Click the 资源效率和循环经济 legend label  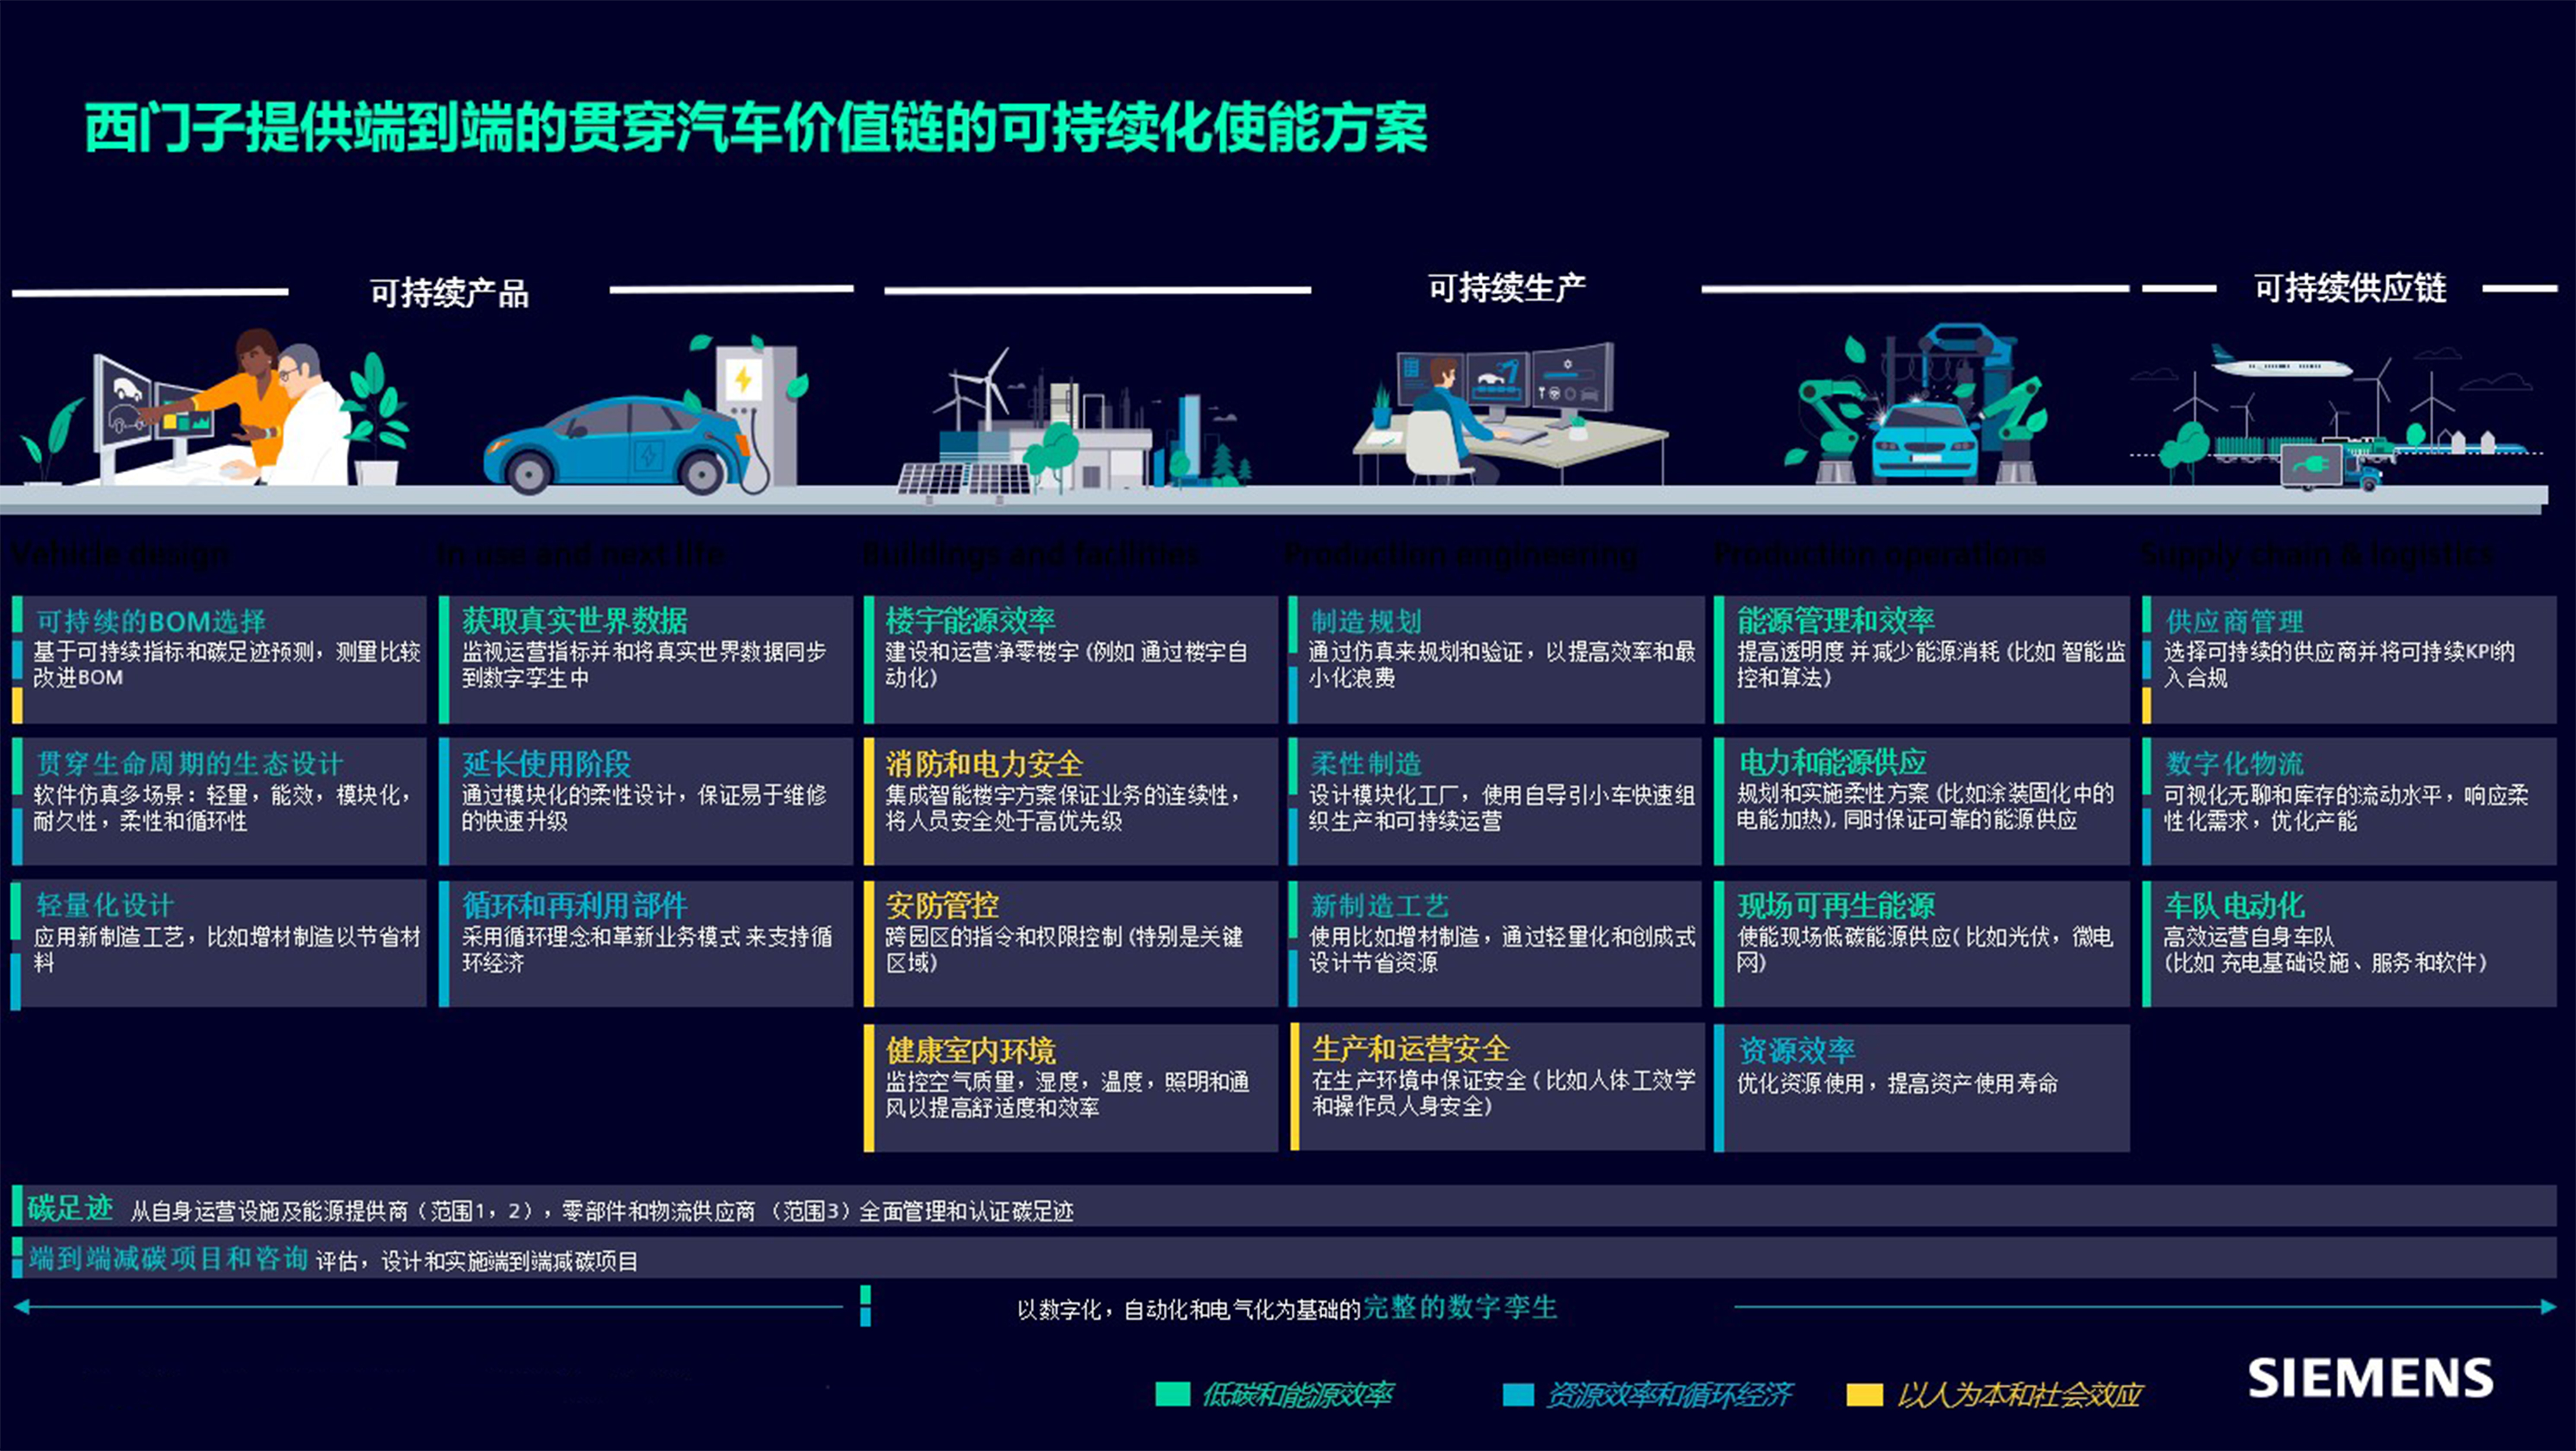click(1669, 1394)
